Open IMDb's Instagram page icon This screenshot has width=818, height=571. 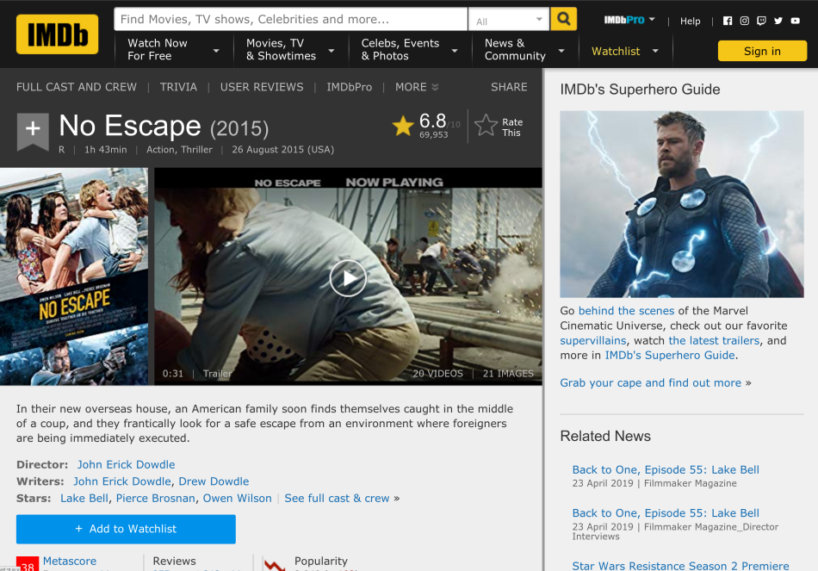745,21
